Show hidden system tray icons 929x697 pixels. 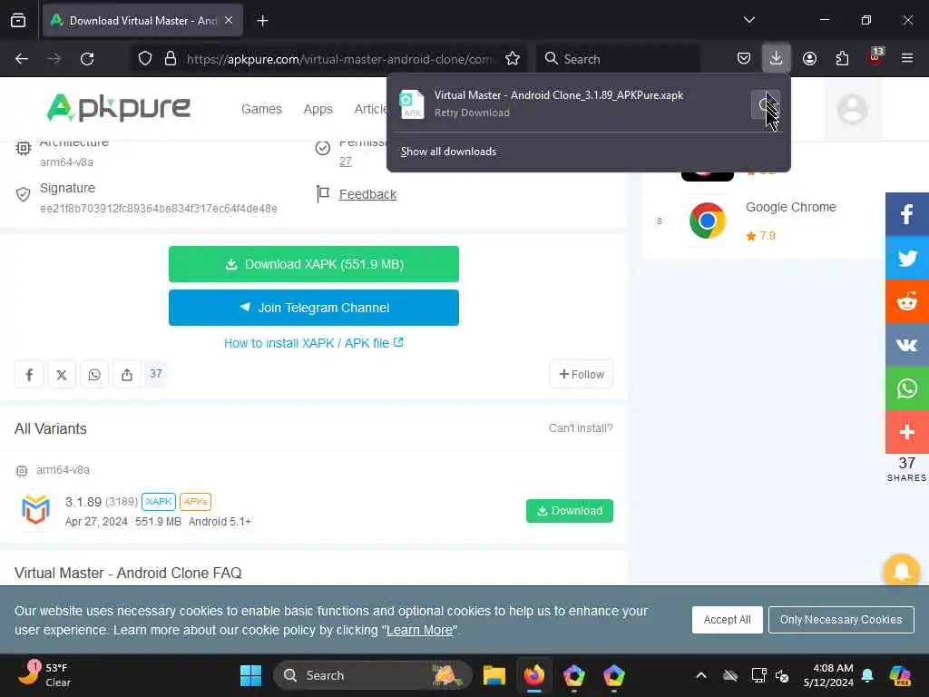pyautogui.click(x=701, y=675)
